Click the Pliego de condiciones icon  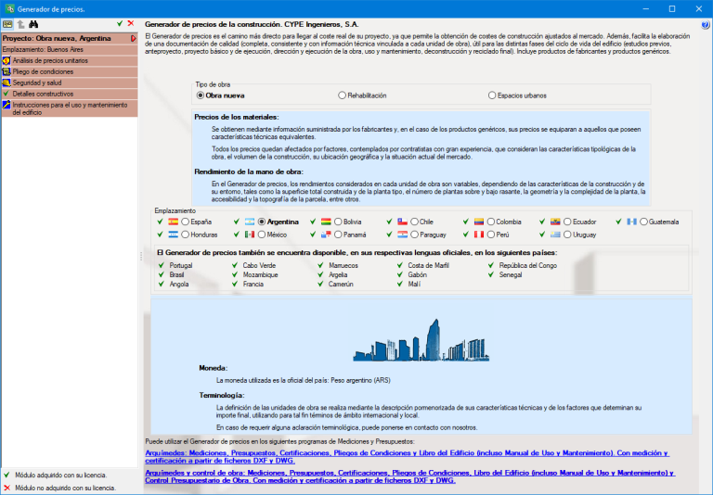coord(6,71)
